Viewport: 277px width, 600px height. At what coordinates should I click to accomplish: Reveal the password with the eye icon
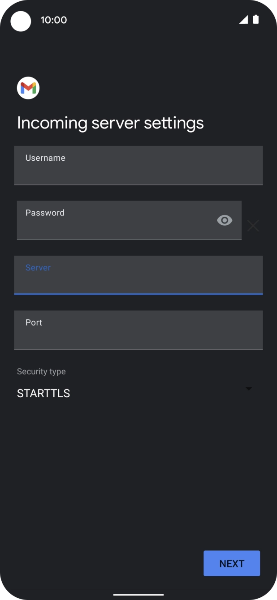pos(224,220)
